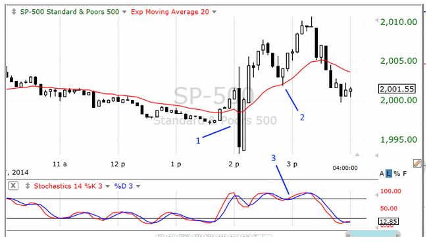Click the %D 3 label
The height and width of the screenshot is (244, 427).
coord(123,186)
